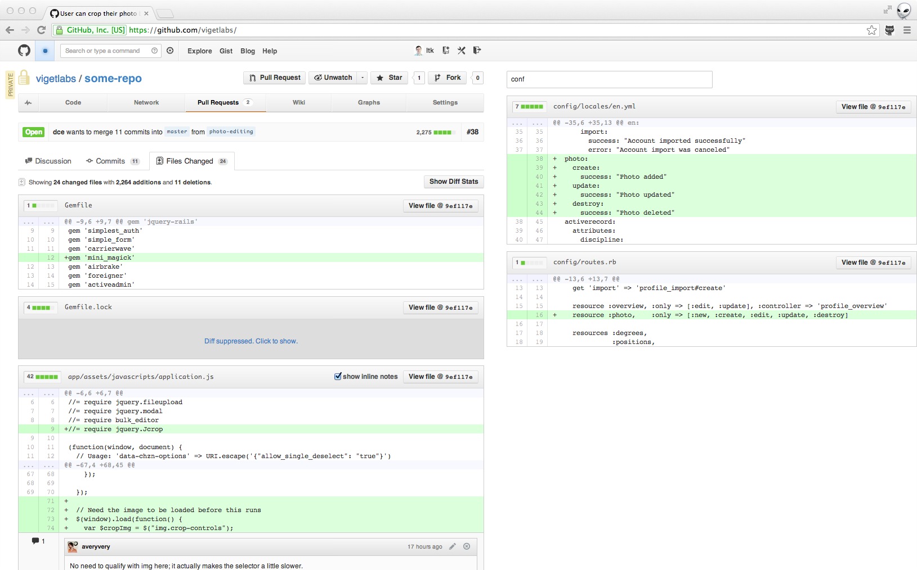The image size is (917, 570).
Task: Open the blue notifications indicator
Action: coord(45,51)
